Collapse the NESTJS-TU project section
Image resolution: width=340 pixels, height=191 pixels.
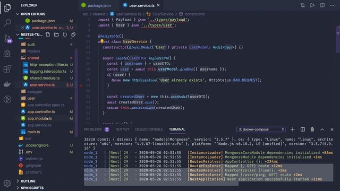click(x=18, y=34)
